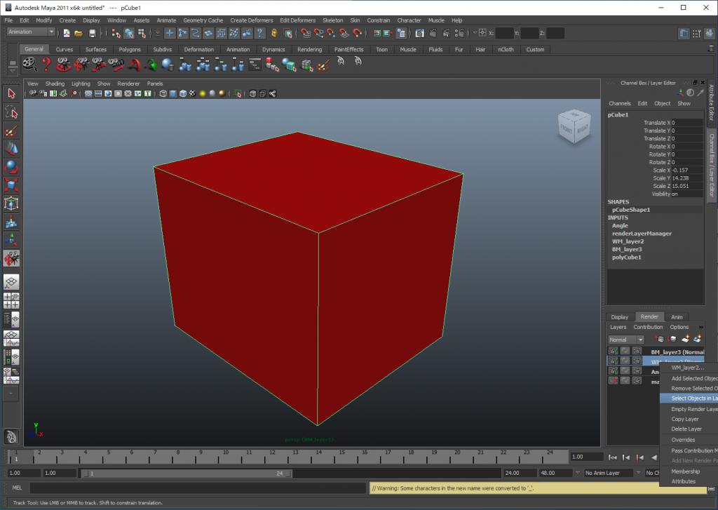Screen dimensions: 718x510
Task: Open the Create menu
Action: 67,20
